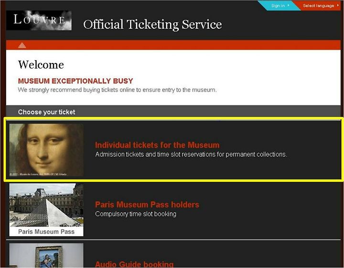This screenshot has height=268, width=344.
Task: Click the MUSEUM EXCEPTIONALLY BUSY notice
Action: 75,81
